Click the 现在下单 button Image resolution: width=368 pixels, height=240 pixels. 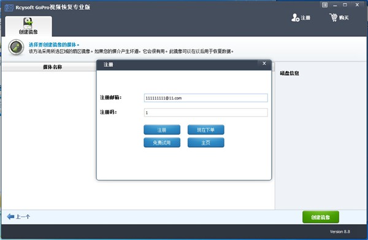[206, 130]
